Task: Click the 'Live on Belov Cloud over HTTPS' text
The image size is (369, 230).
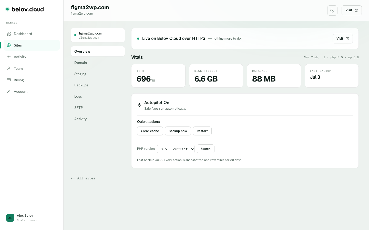Action: (x=174, y=39)
